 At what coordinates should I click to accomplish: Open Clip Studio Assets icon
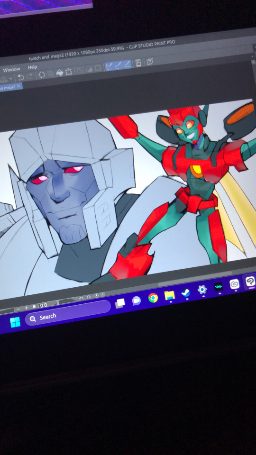tap(138, 63)
